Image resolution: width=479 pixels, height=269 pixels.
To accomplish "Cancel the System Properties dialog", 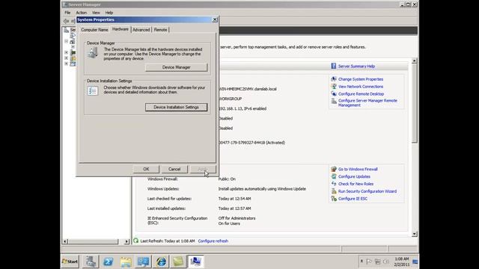I will tap(174, 169).
